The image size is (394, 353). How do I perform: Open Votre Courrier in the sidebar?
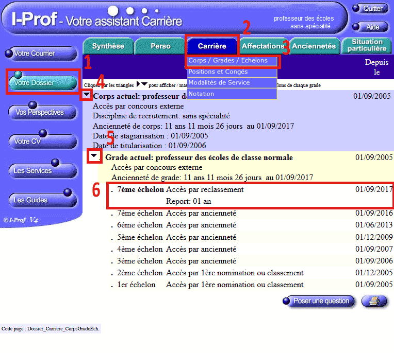[41, 54]
